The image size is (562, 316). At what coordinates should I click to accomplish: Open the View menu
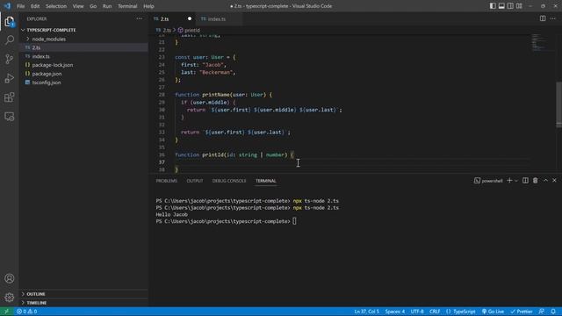78,6
